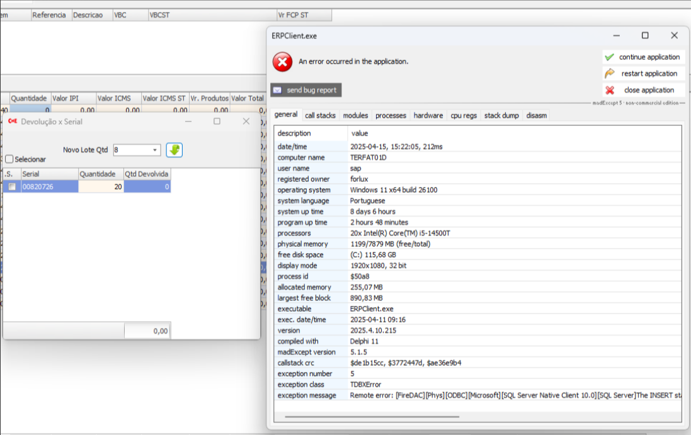Show the disasm tab

(x=536, y=115)
